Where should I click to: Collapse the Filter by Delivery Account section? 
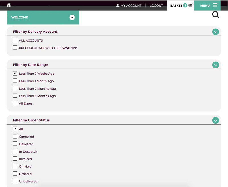click(x=215, y=32)
